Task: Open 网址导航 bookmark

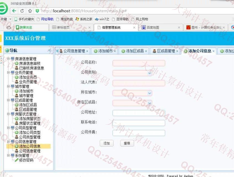Action: [45, 19]
